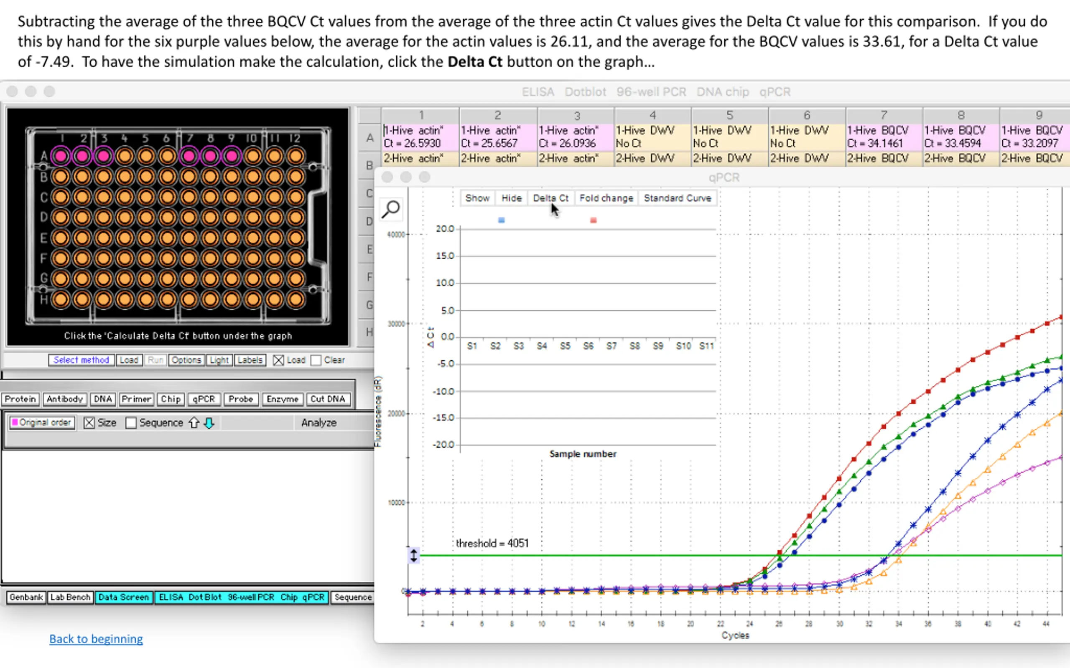Enable the Clear checkbox

tap(316, 360)
